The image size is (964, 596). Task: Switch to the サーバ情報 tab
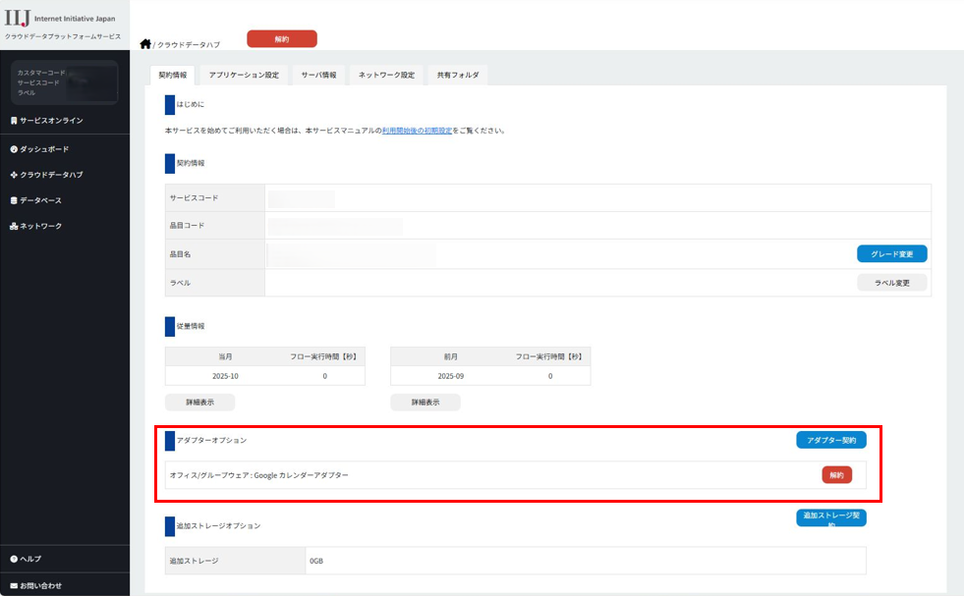(x=318, y=75)
